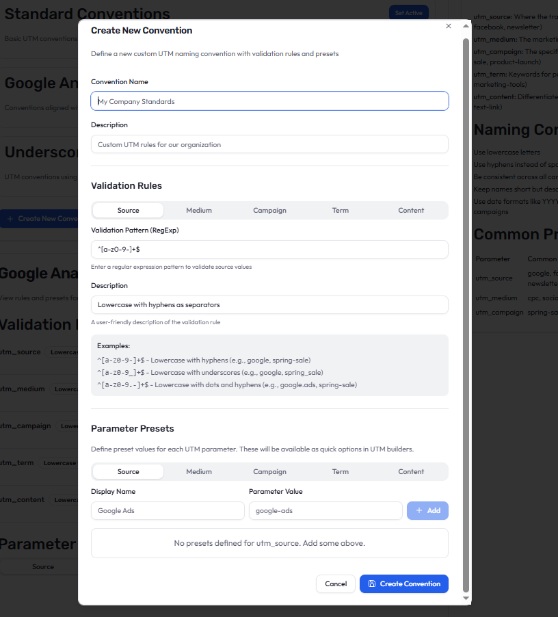The height and width of the screenshot is (617, 558).
Task: Click the 'Use lowercase letters' tip in background
Action: pos(507,153)
